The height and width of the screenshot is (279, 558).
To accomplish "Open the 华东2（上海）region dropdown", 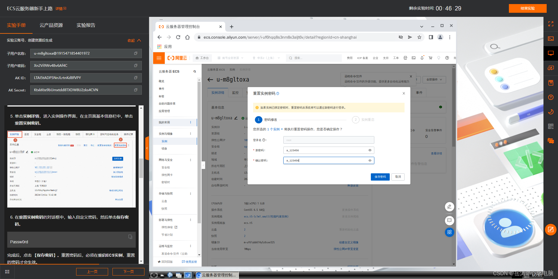I will coord(266,58).
